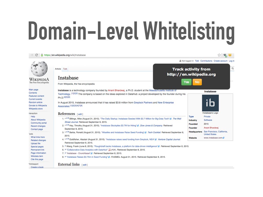
Task: Open Wiselike and Instabase Raise Seed Funding link
Action: point(123,133)
